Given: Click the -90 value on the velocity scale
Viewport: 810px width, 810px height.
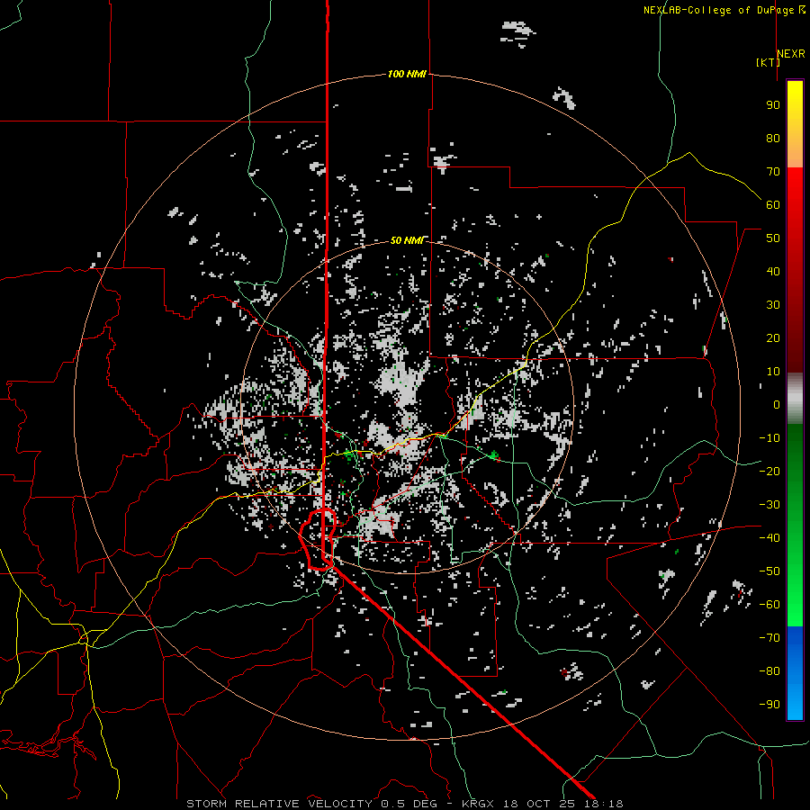Looking at the screenshot, I should 769,704.
